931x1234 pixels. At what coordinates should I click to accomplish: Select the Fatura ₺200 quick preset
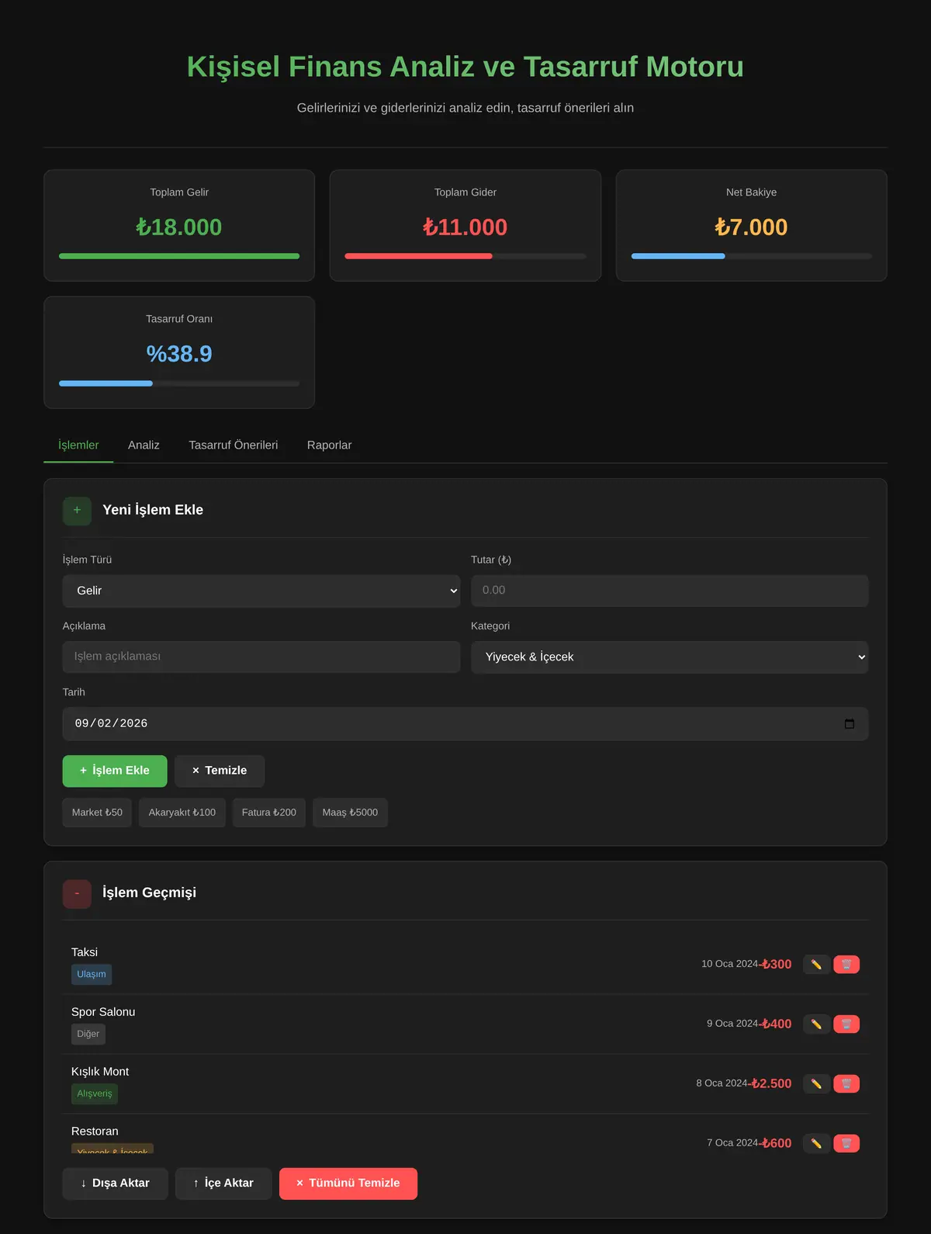(269, 813)
